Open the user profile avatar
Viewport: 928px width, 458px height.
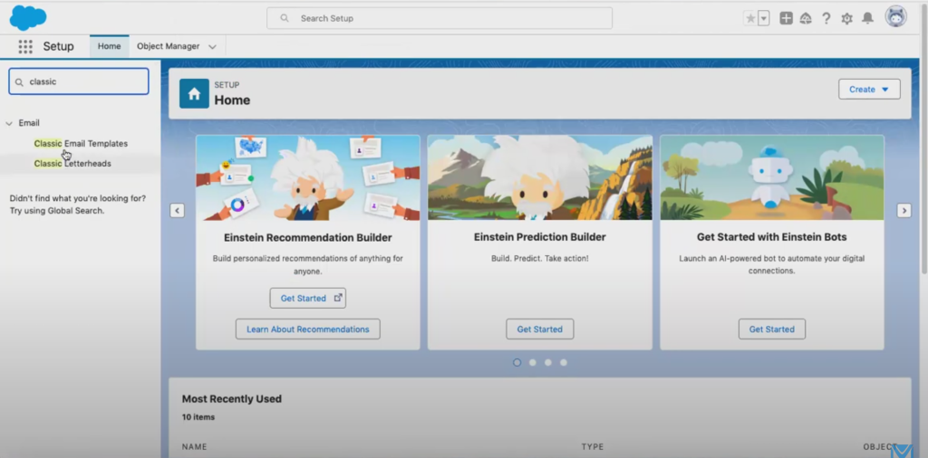point(896,16)
